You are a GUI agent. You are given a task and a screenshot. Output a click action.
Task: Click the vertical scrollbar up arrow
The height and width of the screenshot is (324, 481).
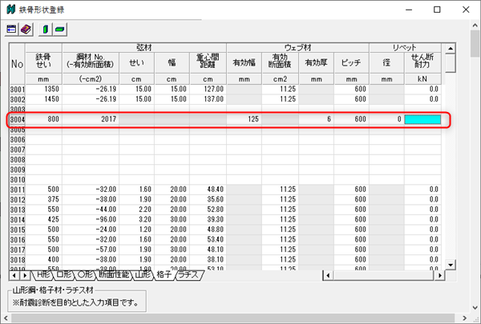tap(450, 48)
